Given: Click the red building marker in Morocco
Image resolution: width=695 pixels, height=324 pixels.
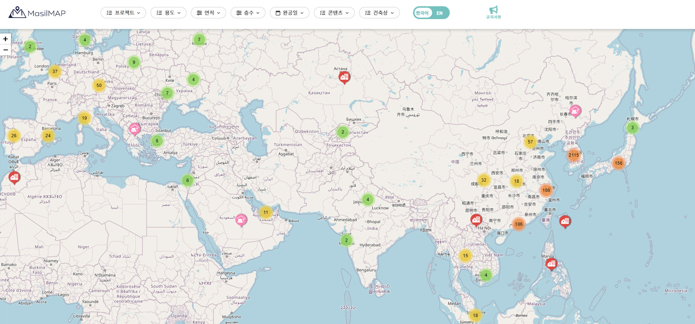Looking at the screenshot, I should [x=14, y=178].
